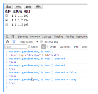Click the 端口 column header

27,11
